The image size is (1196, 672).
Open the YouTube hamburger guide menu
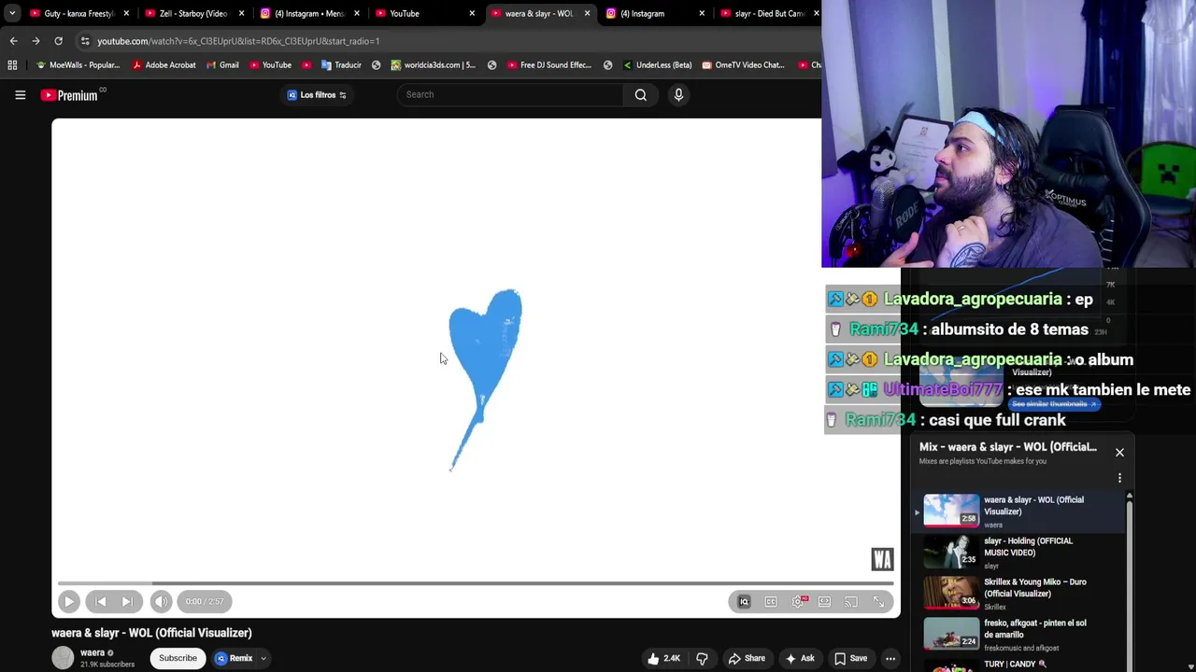(20, 94)
